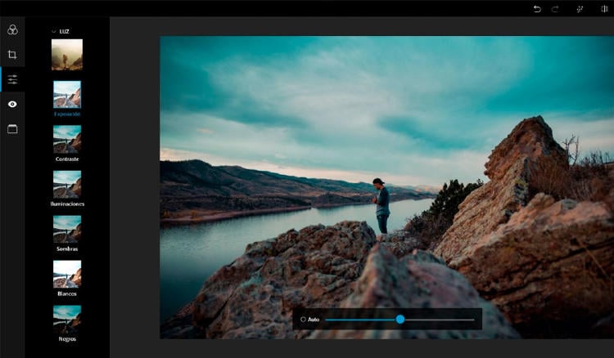Toggle before/after compare view
614x358 pixels.
coord(604,8)
